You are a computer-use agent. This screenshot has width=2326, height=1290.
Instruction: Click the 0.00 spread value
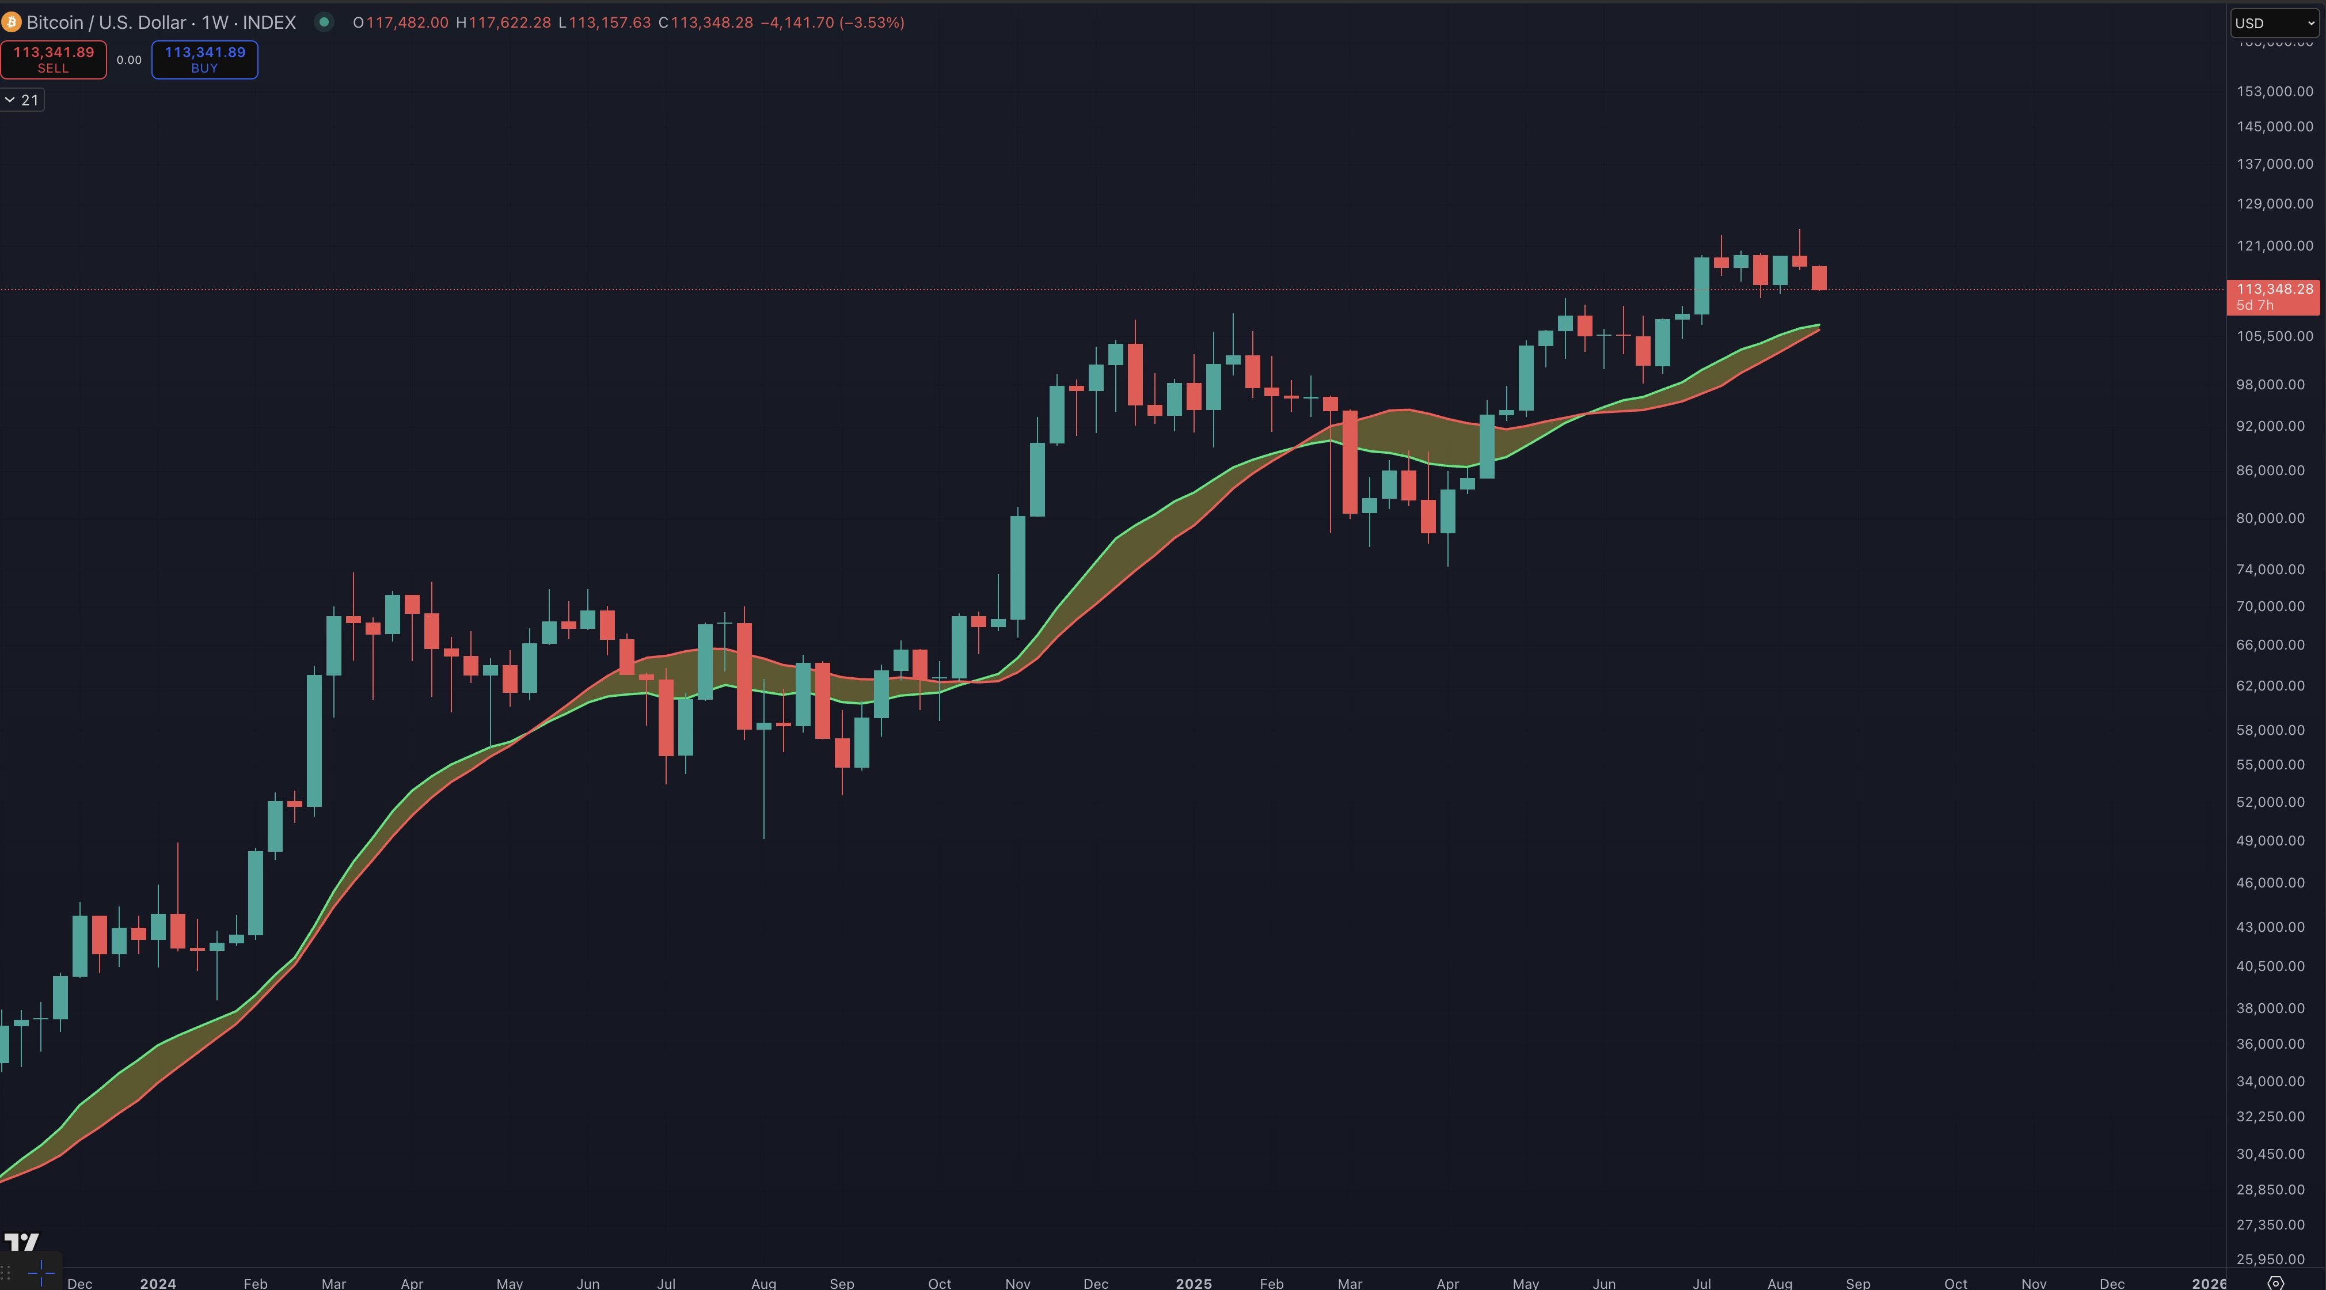(x=129, y=60)
